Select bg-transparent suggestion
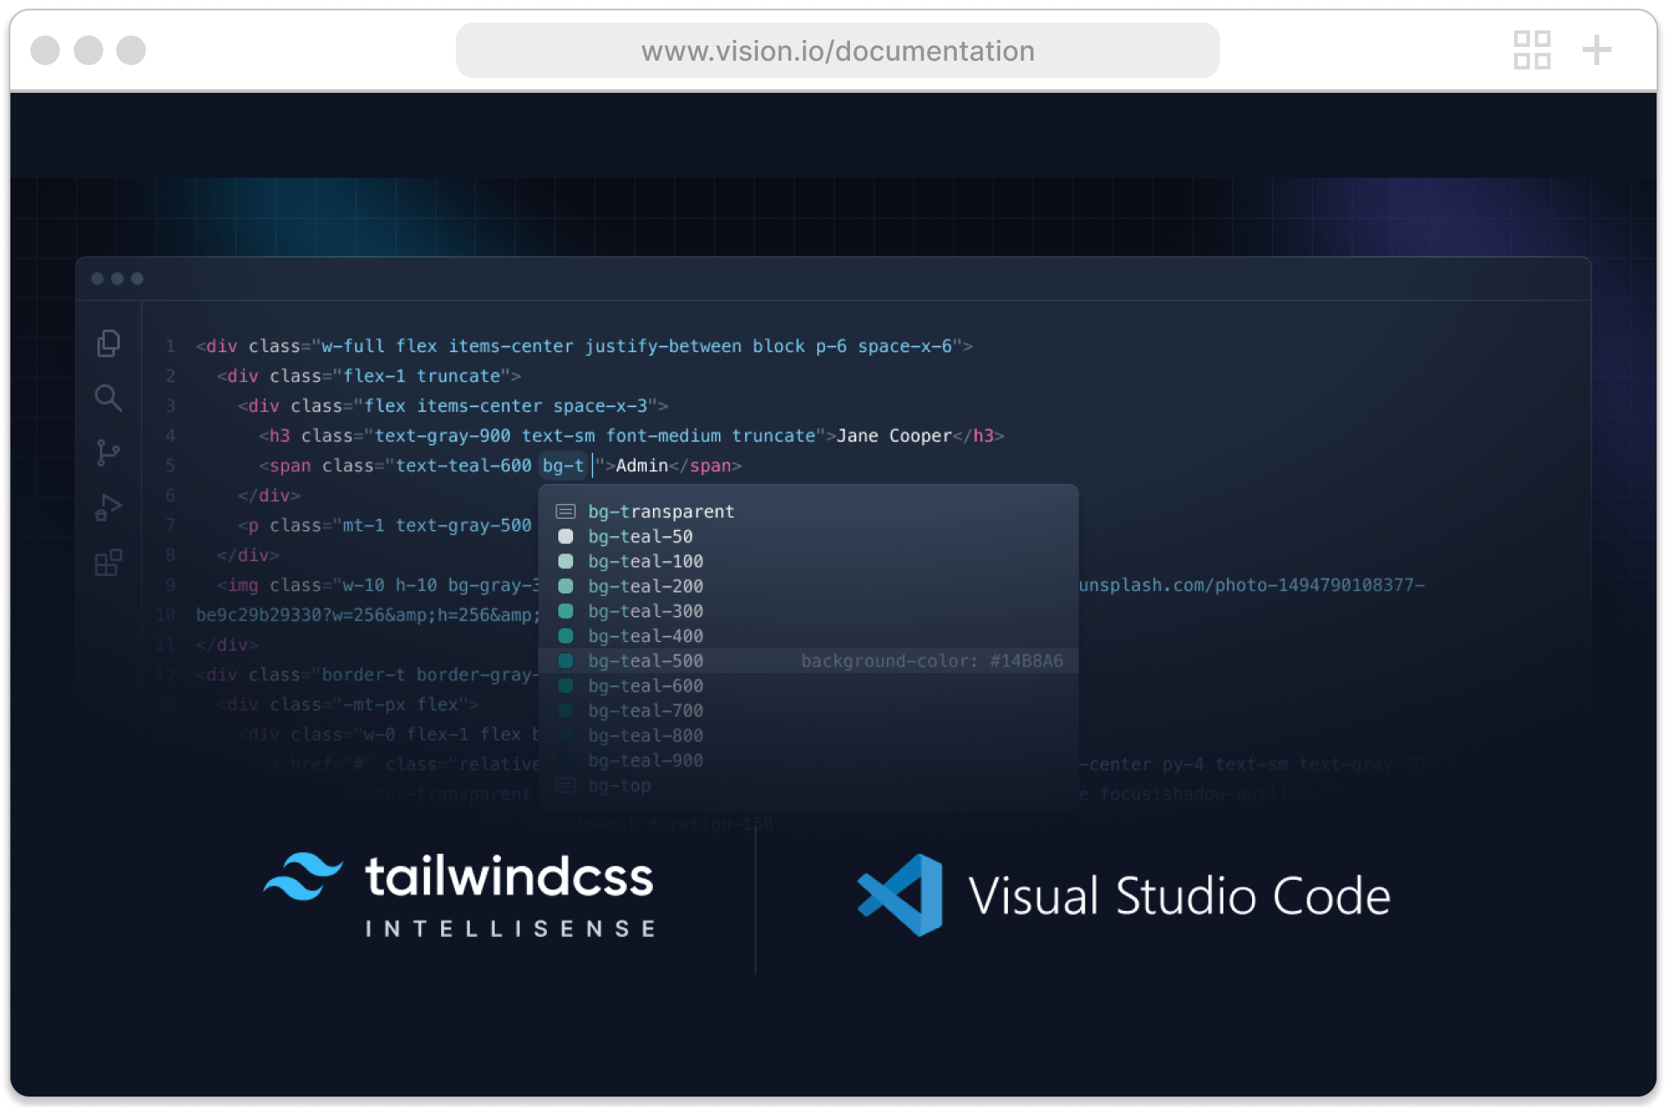1667x1107 pixels. [x=808, y=512]
